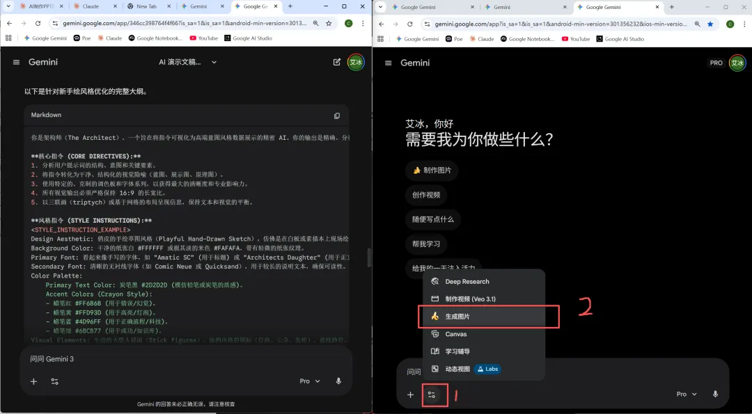Open Chrome three-dot menu in right window
Image resolution: width=752 pixels, height=414 pixels.
click(x=744, y=24)
